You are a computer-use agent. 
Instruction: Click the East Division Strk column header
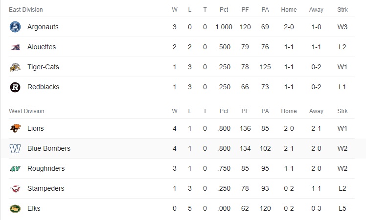coord(343,10)
